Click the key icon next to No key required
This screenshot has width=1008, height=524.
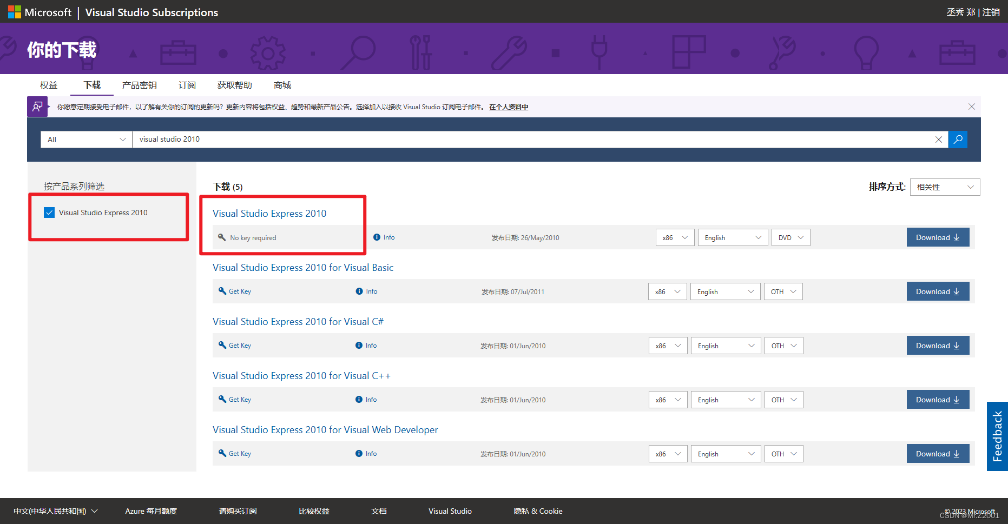222,237
